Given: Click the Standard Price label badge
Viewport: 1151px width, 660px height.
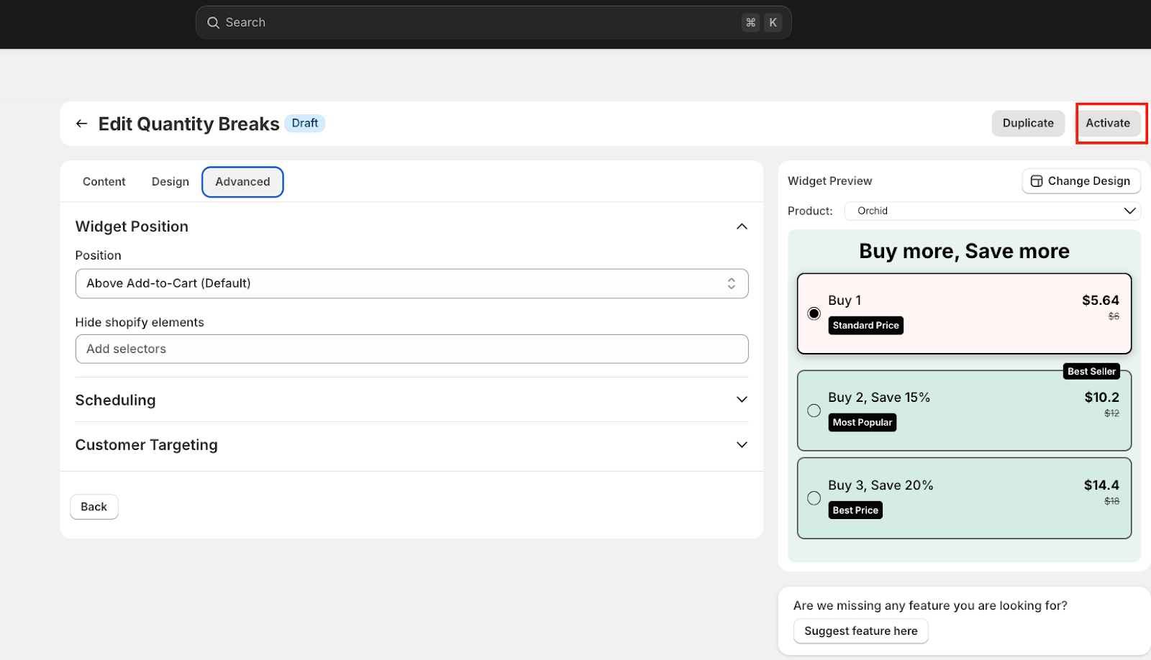Looking at the screenshot, I should point(865,326).
